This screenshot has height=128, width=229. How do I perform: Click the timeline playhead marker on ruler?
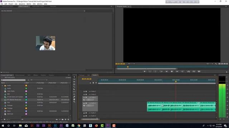tap(176, 81)
